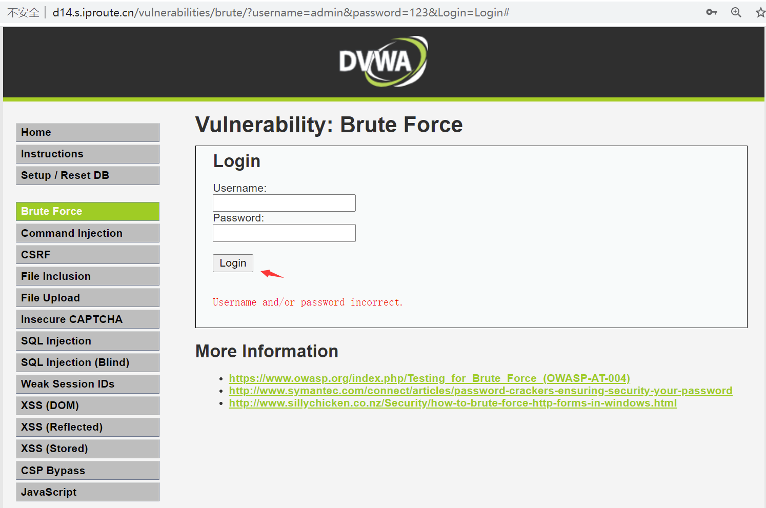Select Command Injection from sidebar

coord(88,233)
